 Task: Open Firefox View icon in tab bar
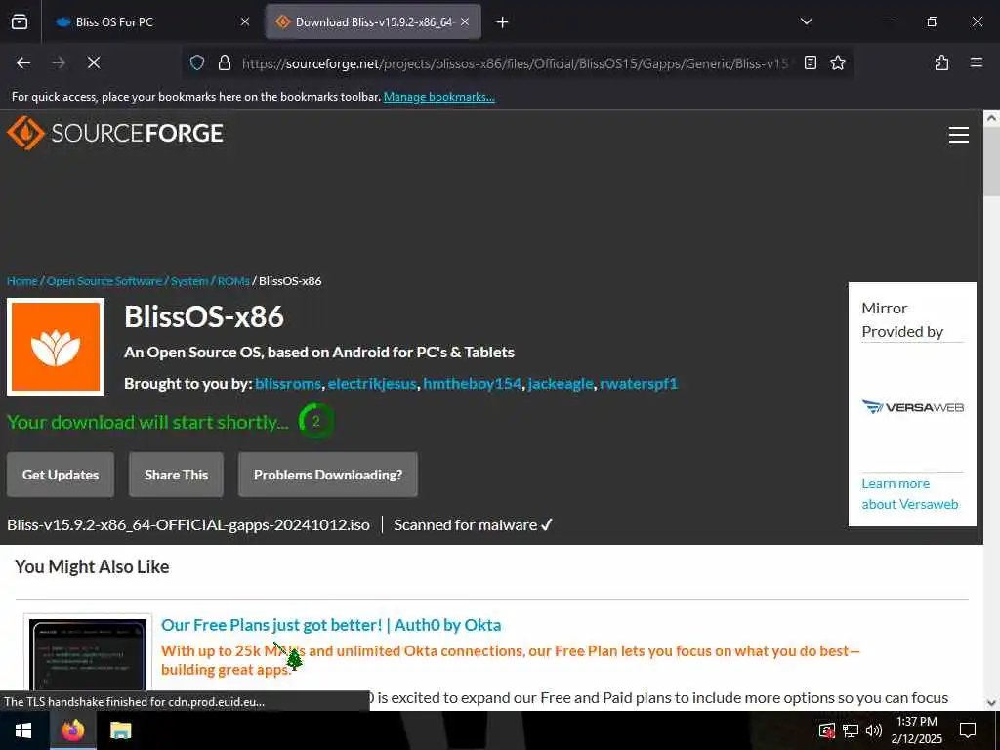(20, 21)
